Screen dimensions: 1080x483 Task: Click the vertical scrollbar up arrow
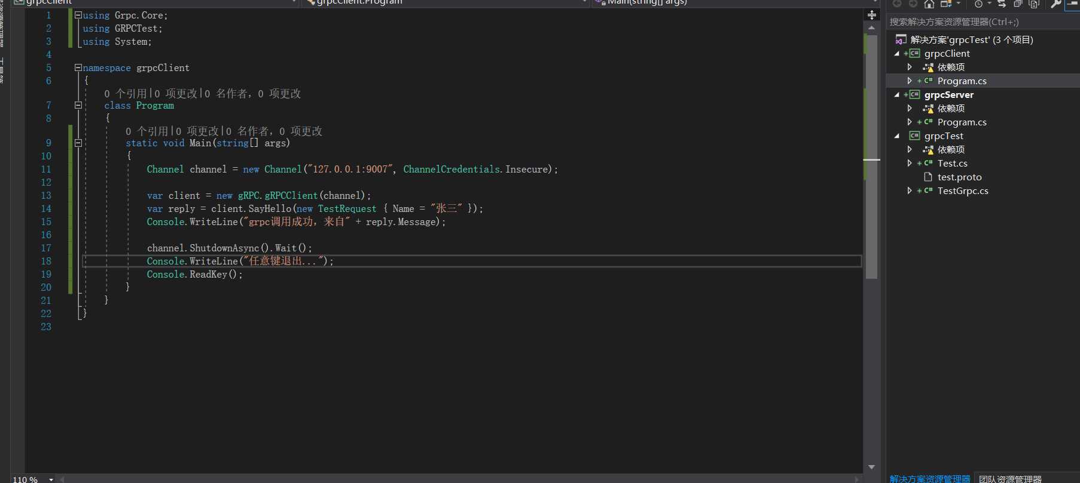coord(871,27)
